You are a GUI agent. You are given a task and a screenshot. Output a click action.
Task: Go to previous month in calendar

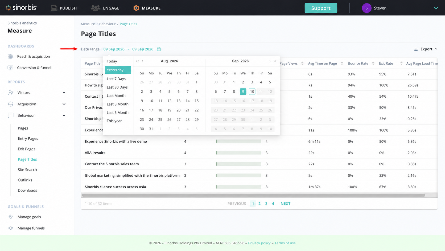[x=143, y=61]
